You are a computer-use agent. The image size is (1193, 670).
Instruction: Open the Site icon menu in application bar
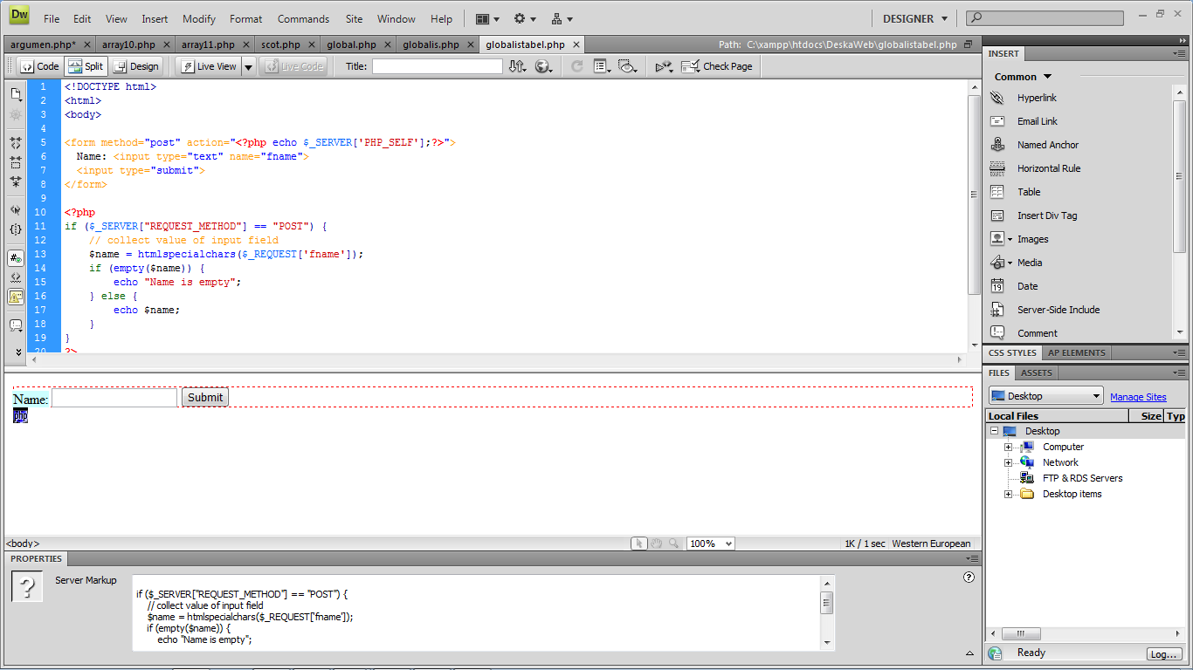tap(562, 18)
